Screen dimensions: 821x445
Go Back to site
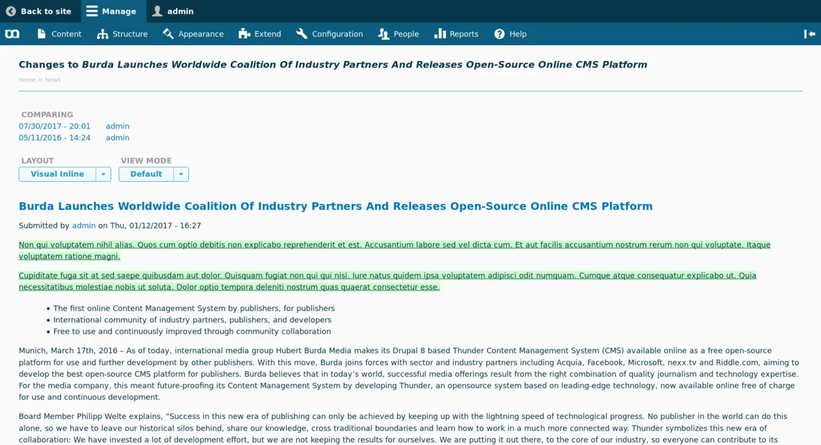pos(39,11)
